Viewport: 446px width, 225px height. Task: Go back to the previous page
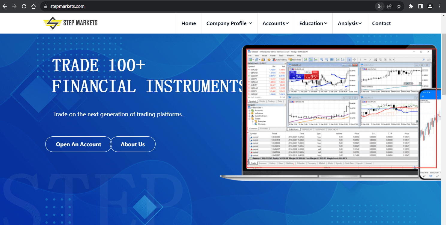5,6
